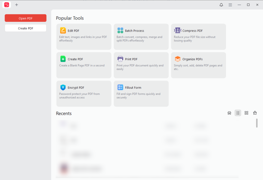Click the Fillout Form icon
Screen dimensions: 263x180
pyautogui.click(x=120, y=87)
